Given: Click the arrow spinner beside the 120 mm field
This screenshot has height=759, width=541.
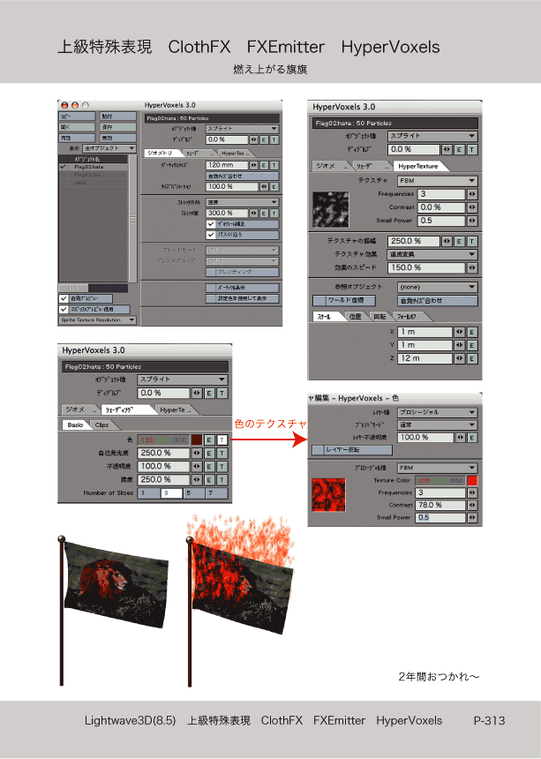Looking at the screenshot, I should (254, 165).
